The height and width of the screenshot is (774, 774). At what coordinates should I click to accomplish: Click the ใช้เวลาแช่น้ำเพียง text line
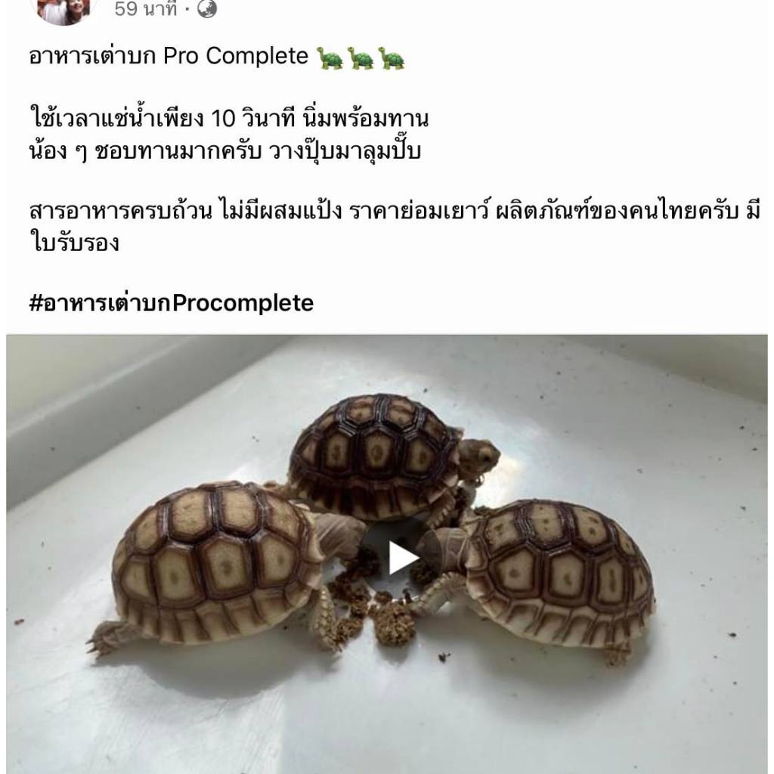click(229, 119)
